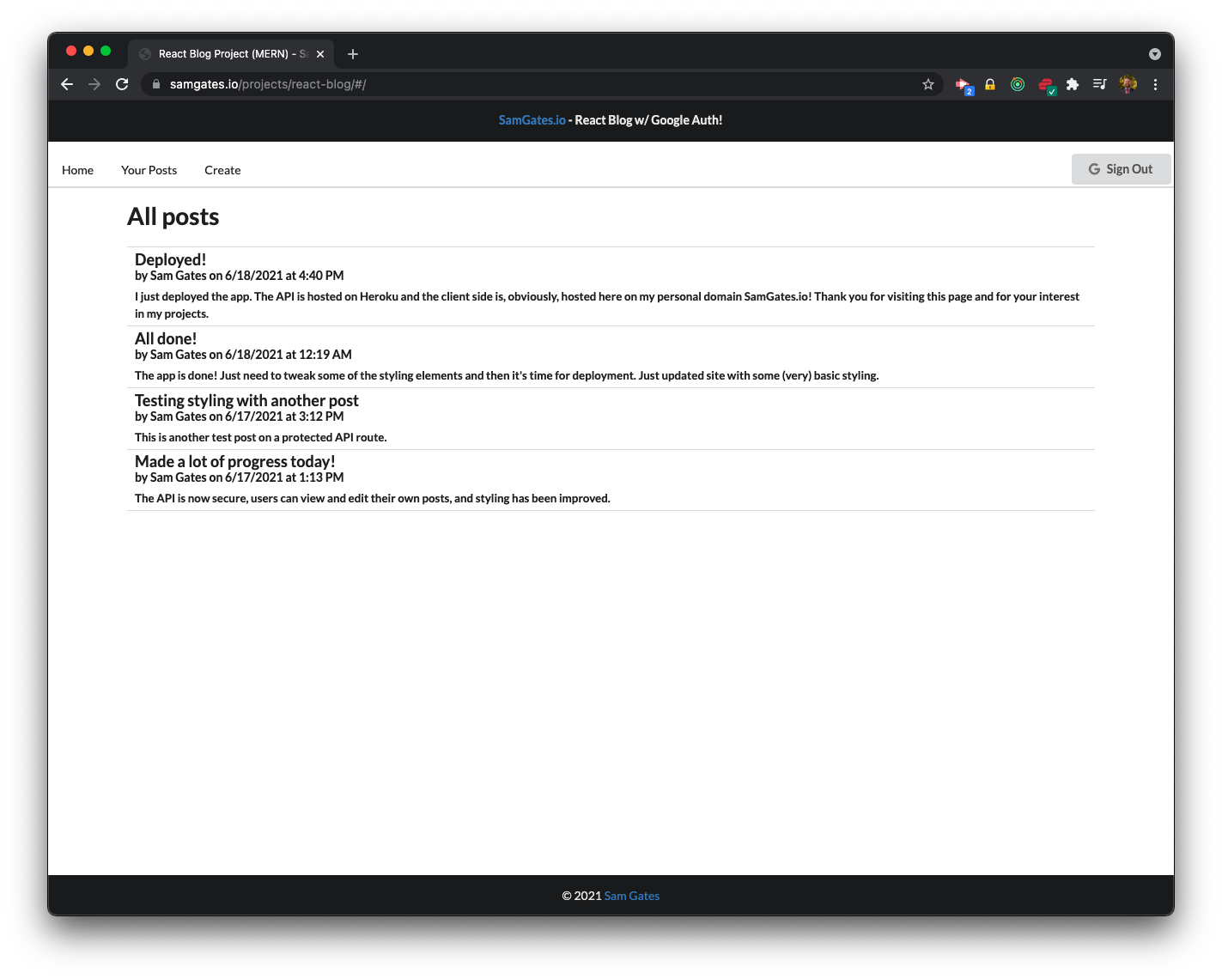The width and height of the screenshot is (1222, 979).
Task: Open the Chrome three-dot menu
Action: coord(1155,84)
